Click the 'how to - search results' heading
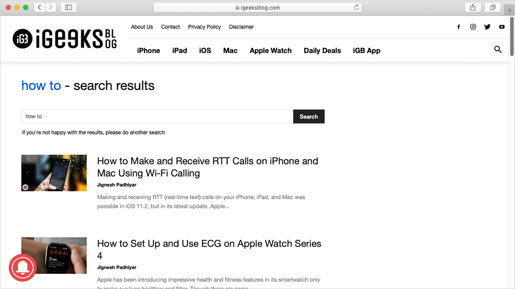Image resolution: width=515 pixels, height=289 pixels. click(x=88, y=86)
